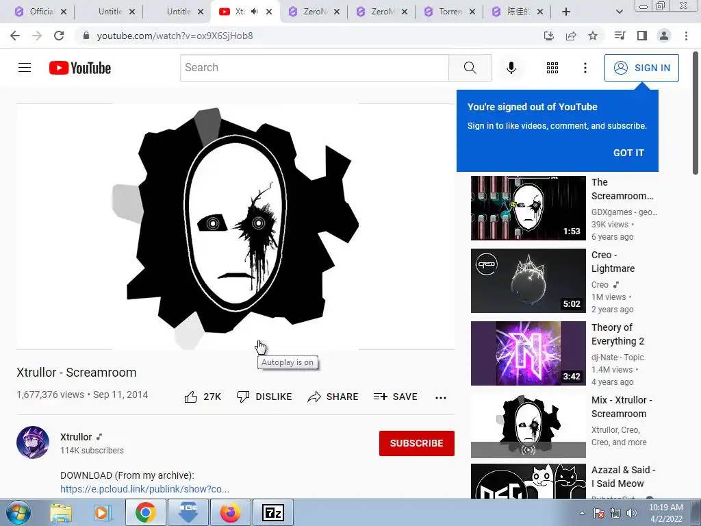Viewport: 701px width, 526px height.
Task: Open Windows Start menu
Action: point(18,512)
